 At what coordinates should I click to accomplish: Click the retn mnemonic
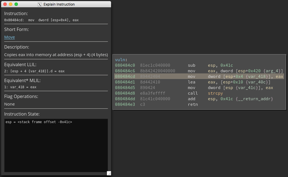point(193,104)
